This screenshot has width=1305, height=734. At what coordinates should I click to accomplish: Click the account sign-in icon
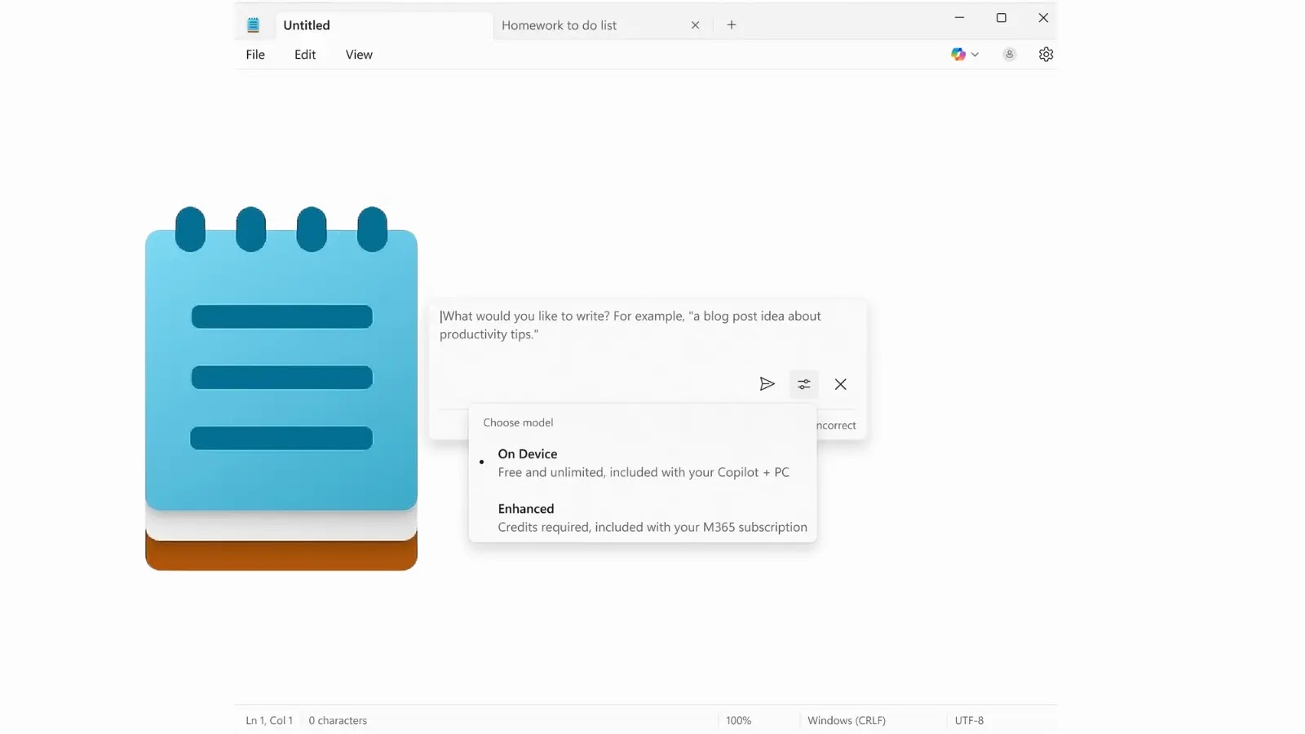[x=1009, y=54]
